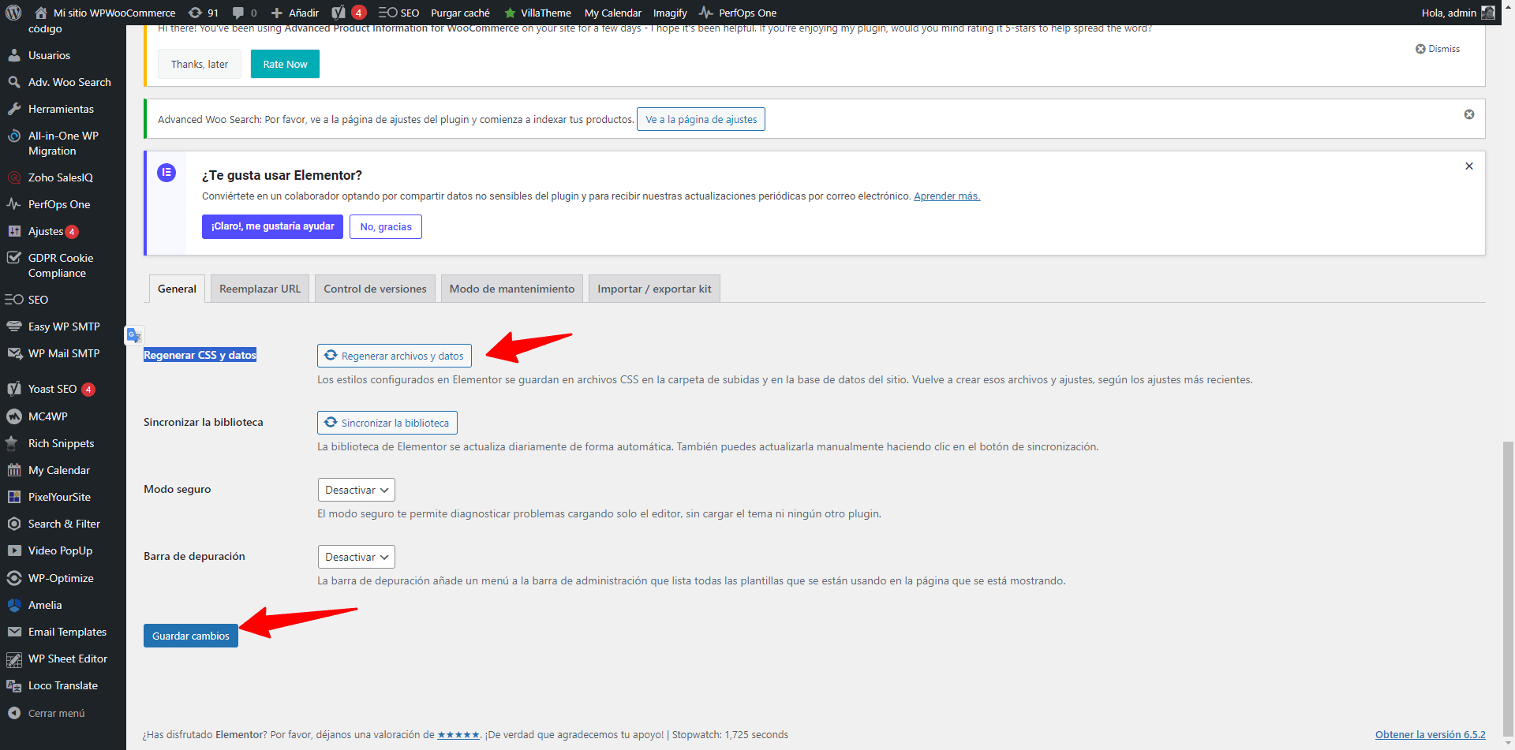Dismiss the plugin rating notice
1515x750 pixels.
click(1438, 49)
